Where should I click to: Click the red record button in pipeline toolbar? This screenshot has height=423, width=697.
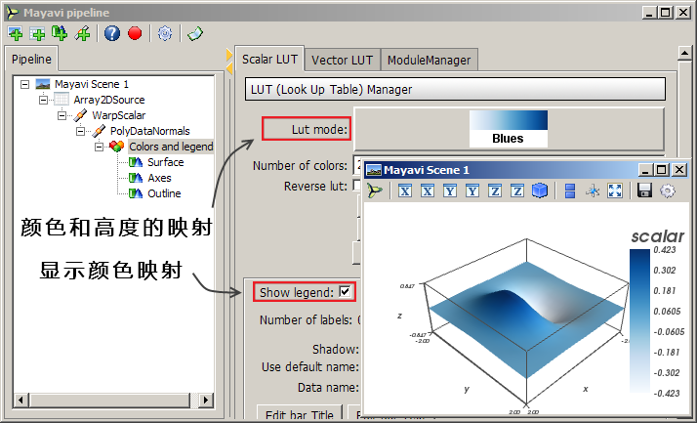point(135,33)
